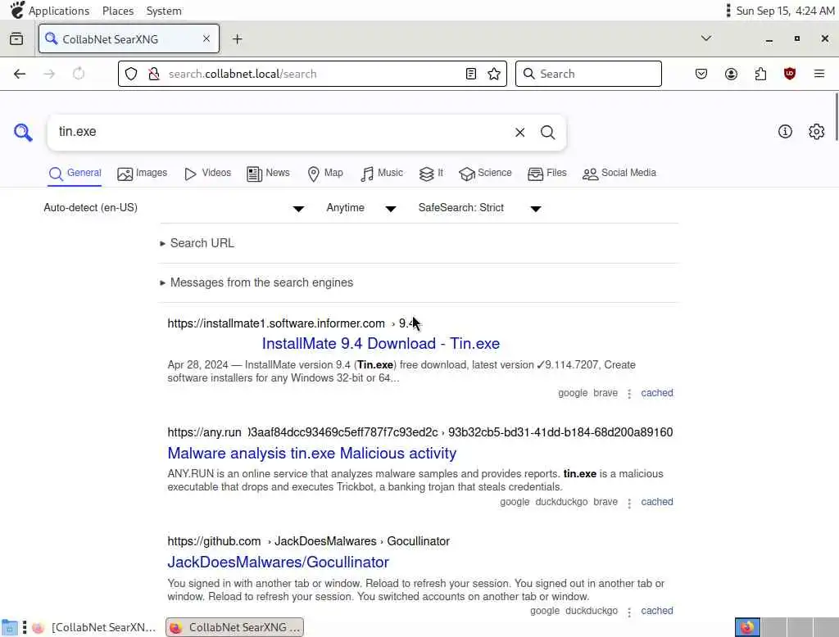Open new browser tab

(237, 39)
